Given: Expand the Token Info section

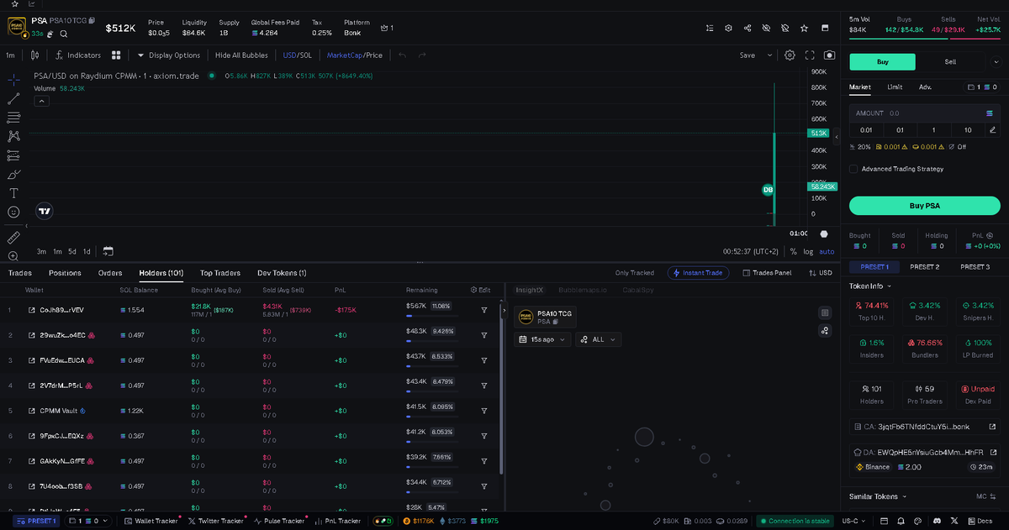Looking at the screenshot, I should coord(871,286).
